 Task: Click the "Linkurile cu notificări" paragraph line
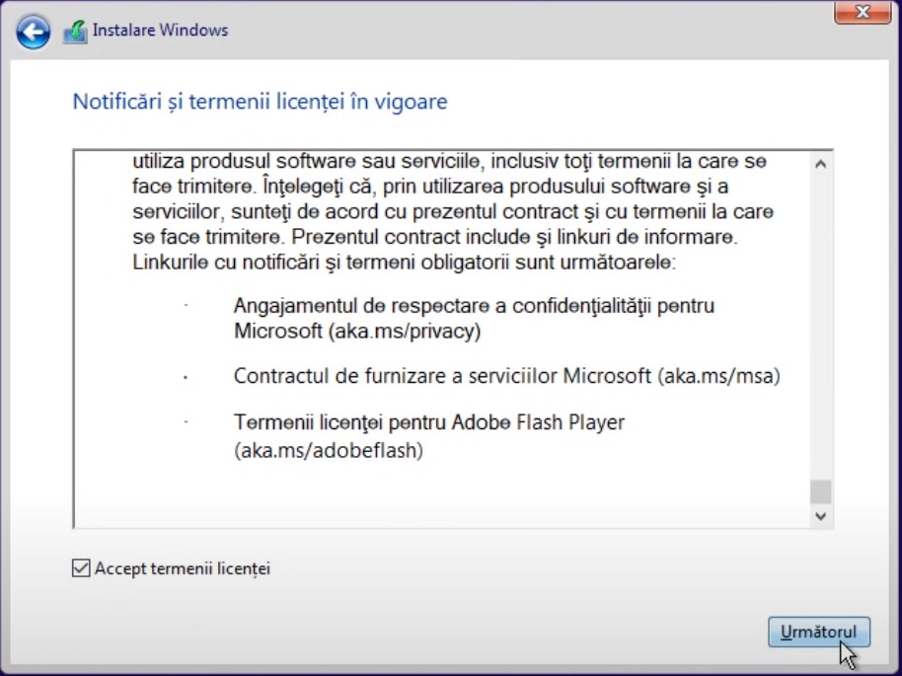[403, 263]
